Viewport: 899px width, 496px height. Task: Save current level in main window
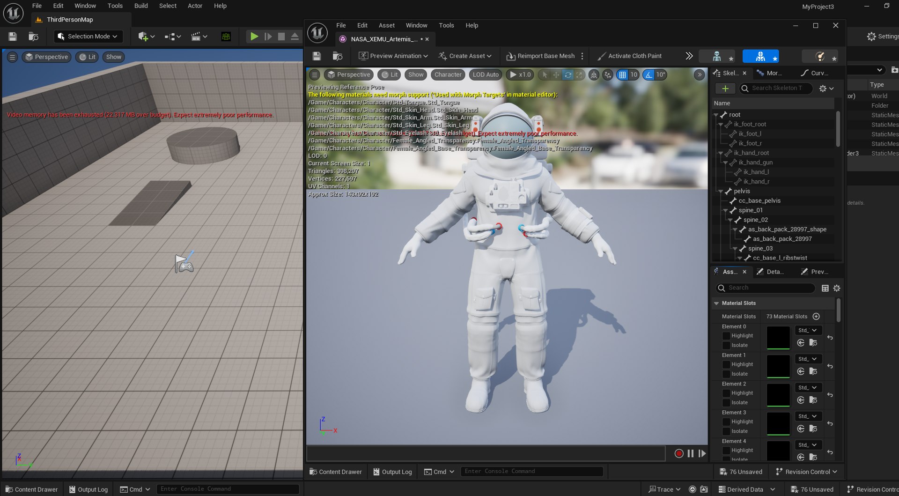(x=13, y=37)
